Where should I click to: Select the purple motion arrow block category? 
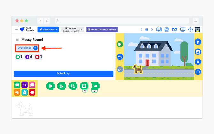pyautogui.click(x=25, y=85)
